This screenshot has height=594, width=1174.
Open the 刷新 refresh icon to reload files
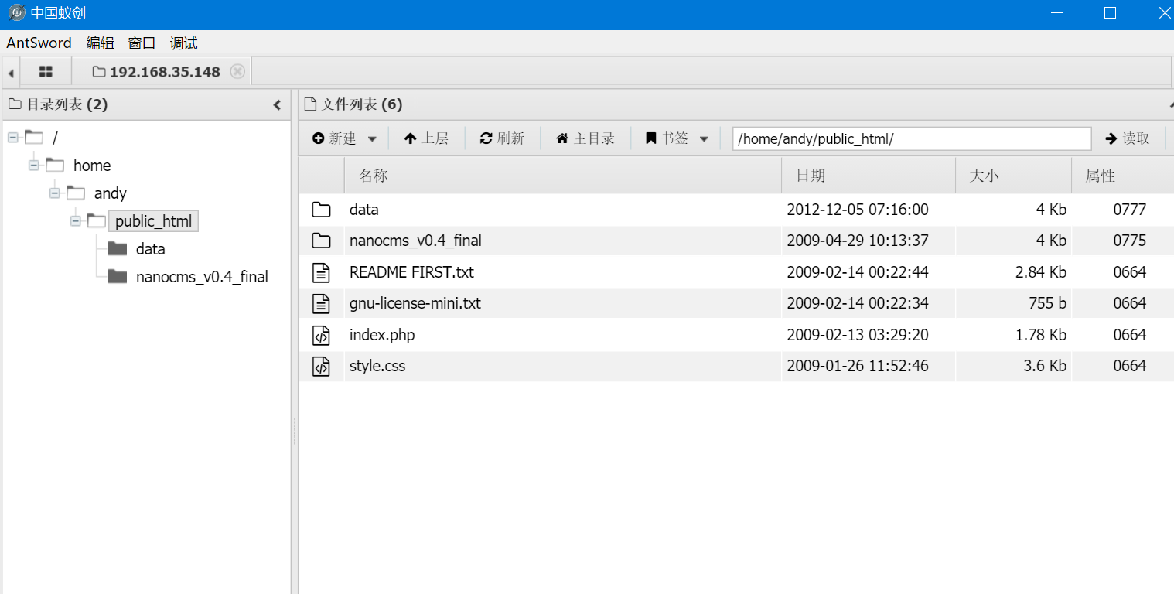(x=486, y=138)
